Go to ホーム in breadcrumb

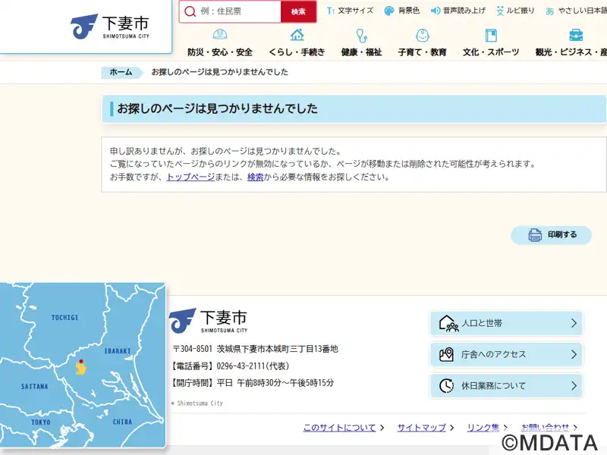[121, 72]
